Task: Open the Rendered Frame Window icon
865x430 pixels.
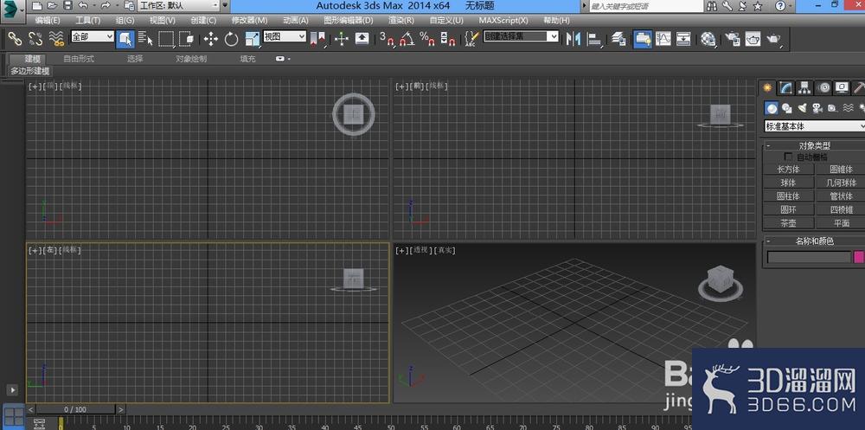Action: pyautogui.click(x=753, y=39)
